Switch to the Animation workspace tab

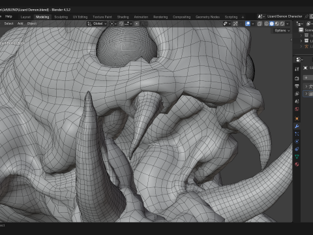pos(141,17)
